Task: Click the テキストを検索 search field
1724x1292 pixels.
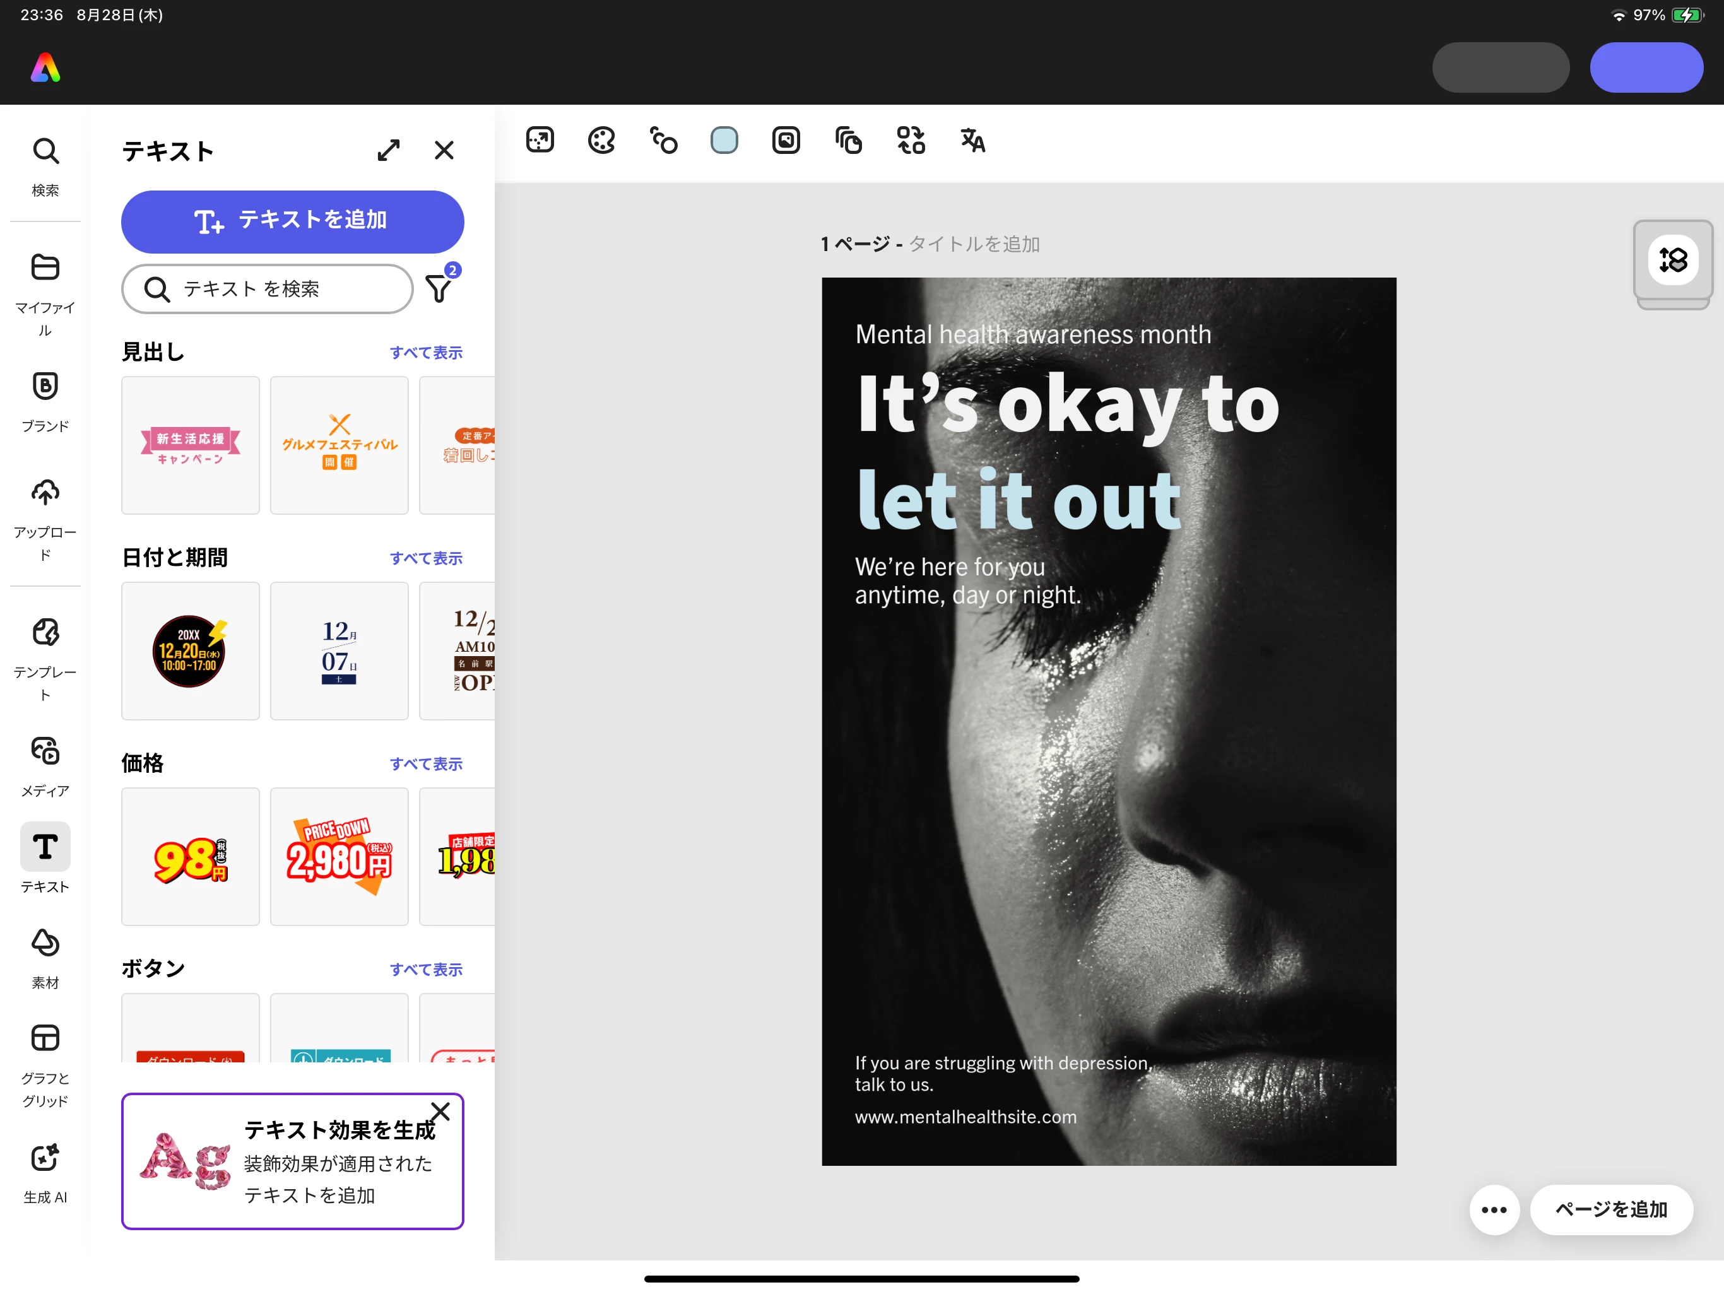Action: [268, 289]
